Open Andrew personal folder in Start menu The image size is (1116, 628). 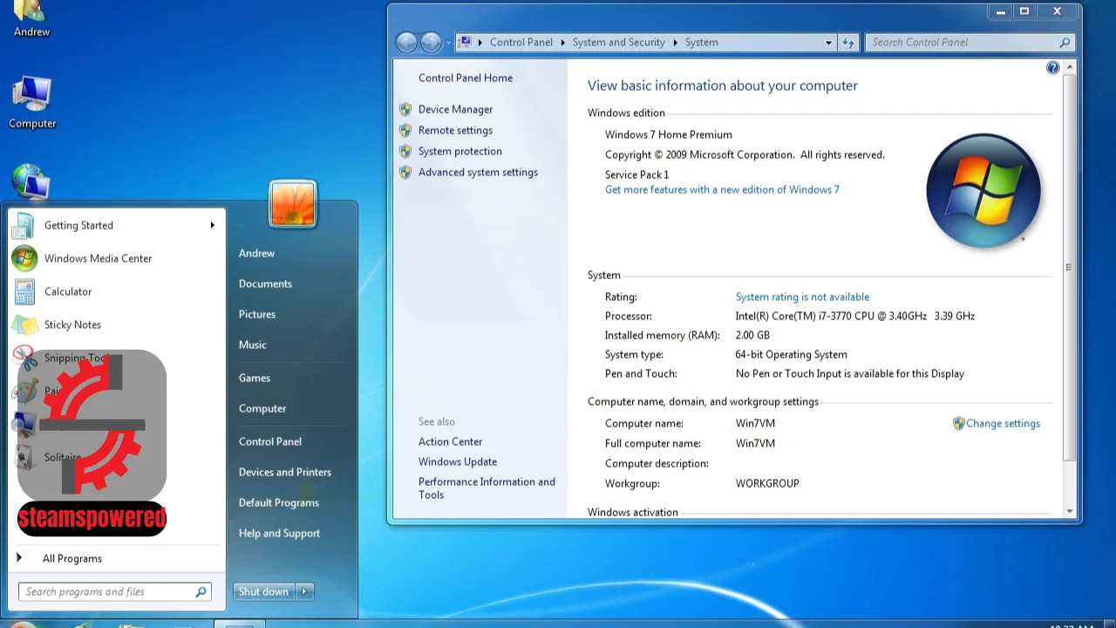tap(256, 253)
